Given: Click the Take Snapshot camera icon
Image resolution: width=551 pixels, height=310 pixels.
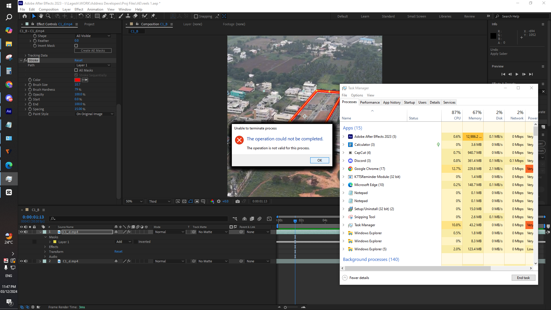Looking at the screenshot, I should [237, 201].
